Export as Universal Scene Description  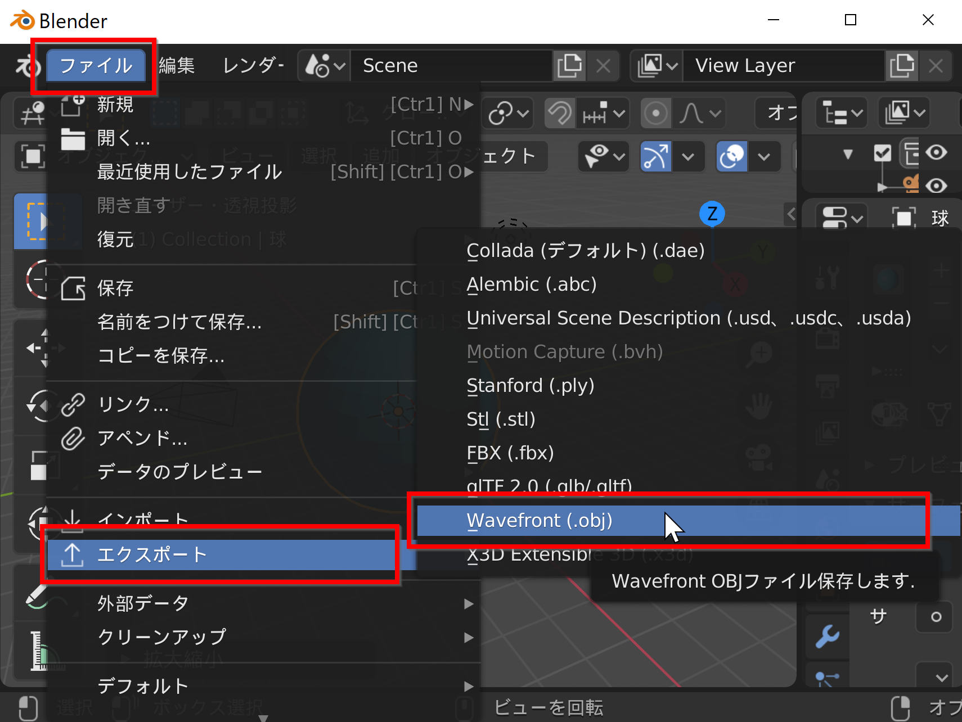pos(689,318)
